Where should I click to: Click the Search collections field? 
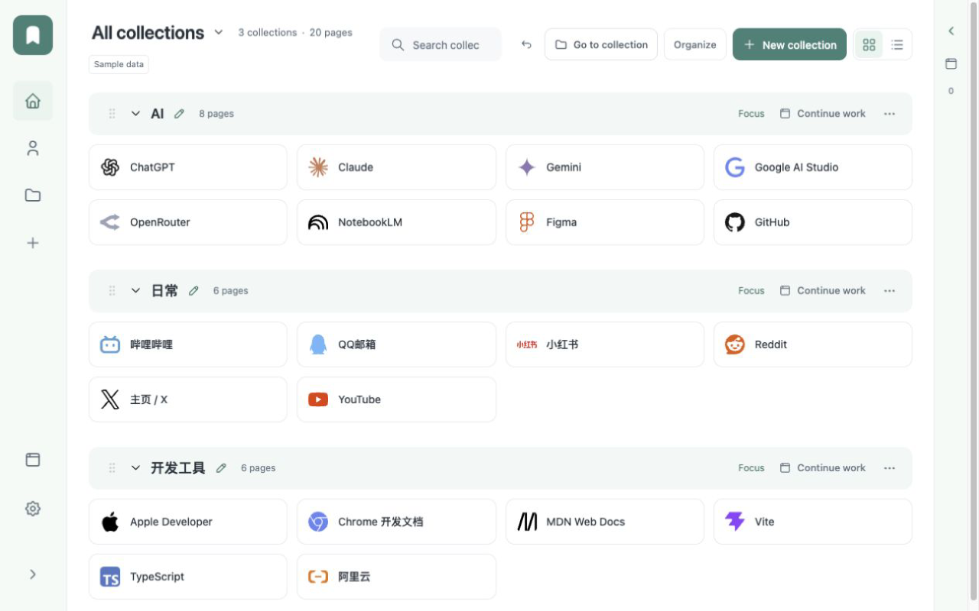tap(441, 44)
